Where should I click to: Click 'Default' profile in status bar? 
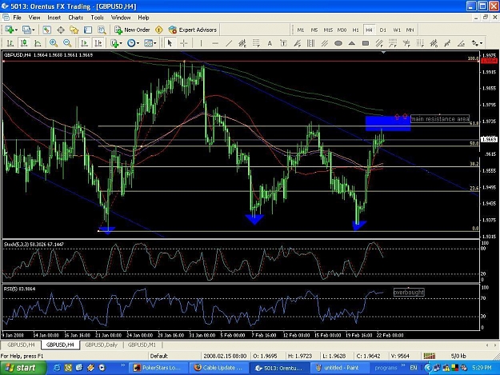pyautogui.click(x=159, y=356)
